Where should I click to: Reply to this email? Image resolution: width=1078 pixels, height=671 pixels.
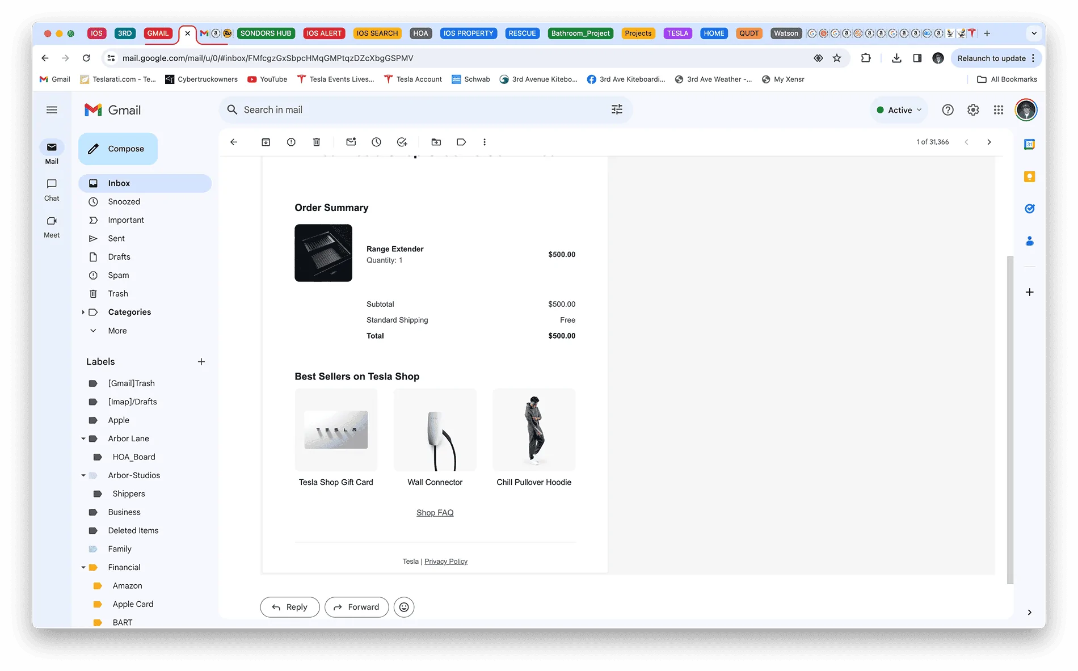(x=290, y=607)
